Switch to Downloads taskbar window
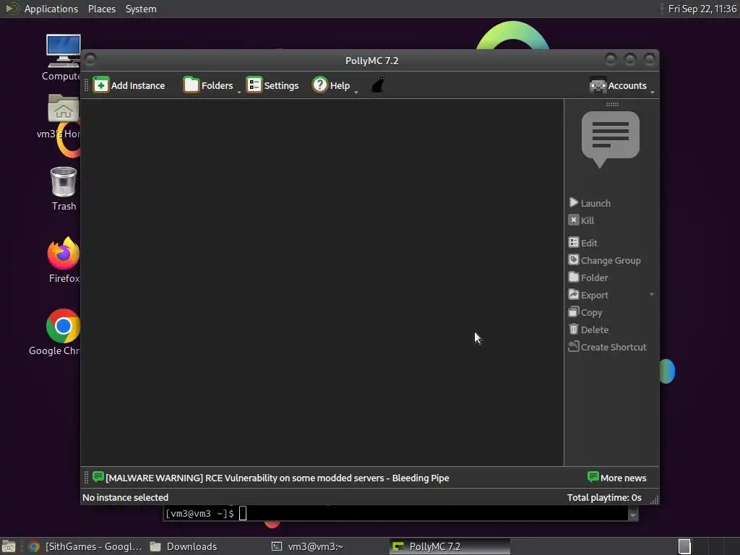The image size is (740, 555). click(184, 546)
